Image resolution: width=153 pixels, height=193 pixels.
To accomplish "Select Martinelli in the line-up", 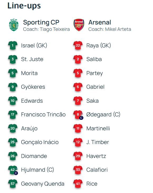I will point(98,128).
